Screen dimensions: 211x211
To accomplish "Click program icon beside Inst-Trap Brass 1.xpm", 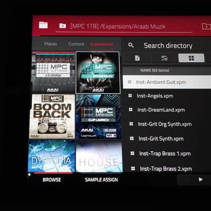I will pos(132,154).
